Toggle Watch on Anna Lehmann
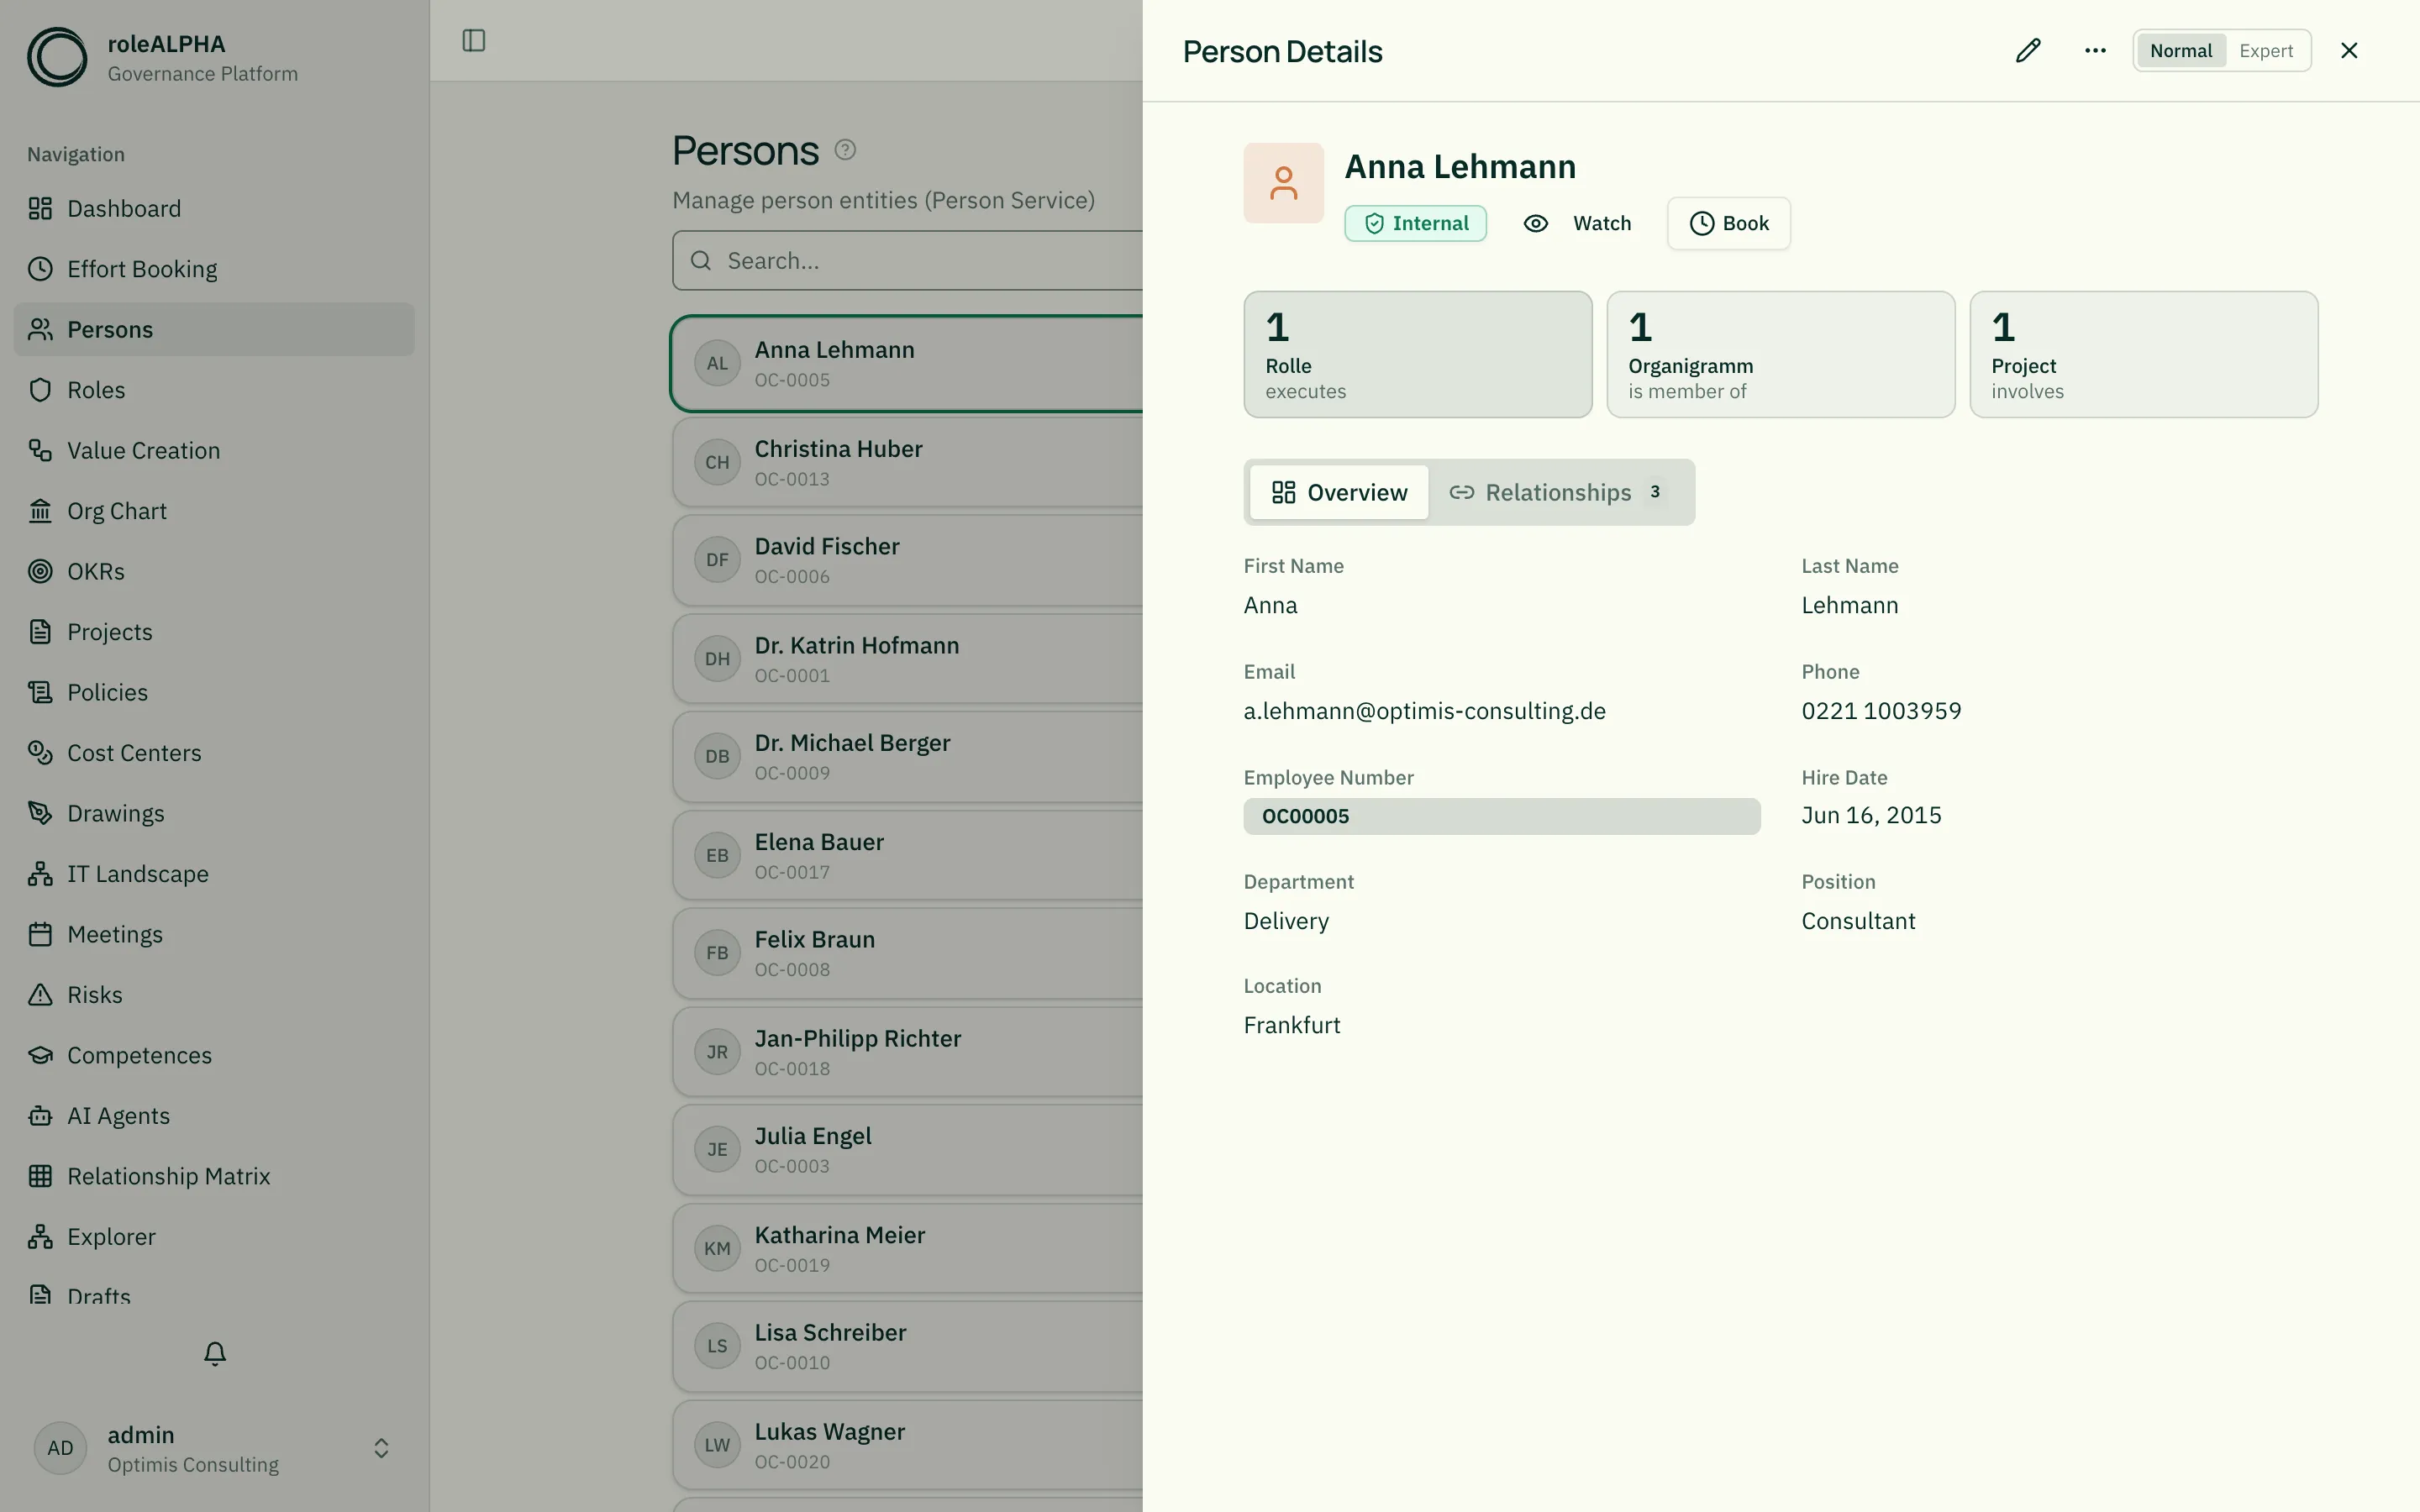Viewport: 2420px width, 1512px height. (x=1577, y=223)
